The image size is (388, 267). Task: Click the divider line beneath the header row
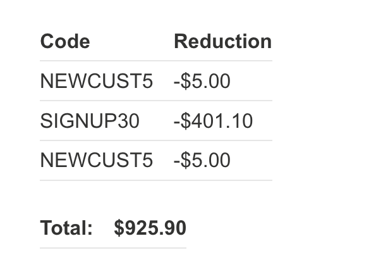(156, 61)
